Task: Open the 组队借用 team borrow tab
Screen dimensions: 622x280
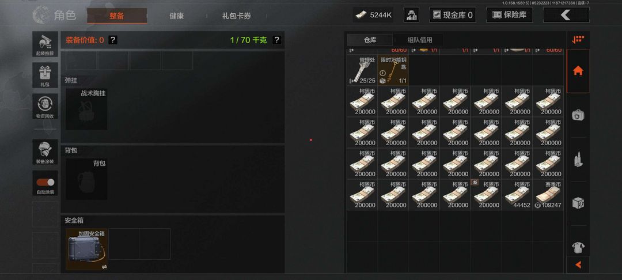Action: pos(420,40)
